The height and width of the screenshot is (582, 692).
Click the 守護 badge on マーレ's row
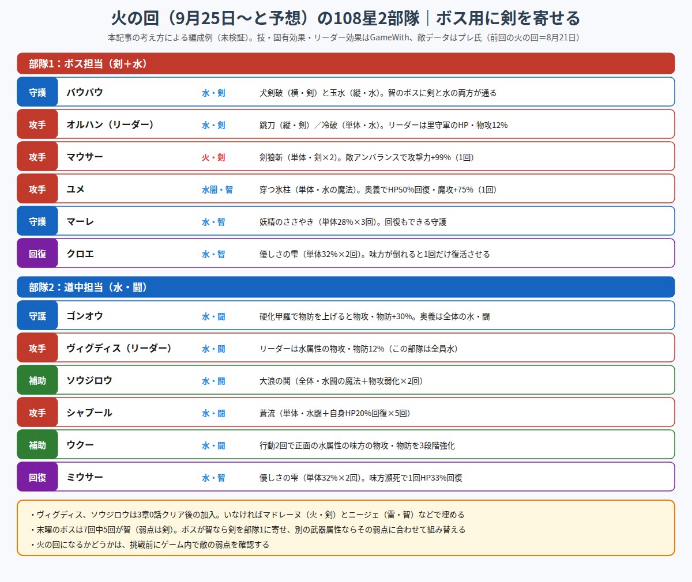coord(37,221)
